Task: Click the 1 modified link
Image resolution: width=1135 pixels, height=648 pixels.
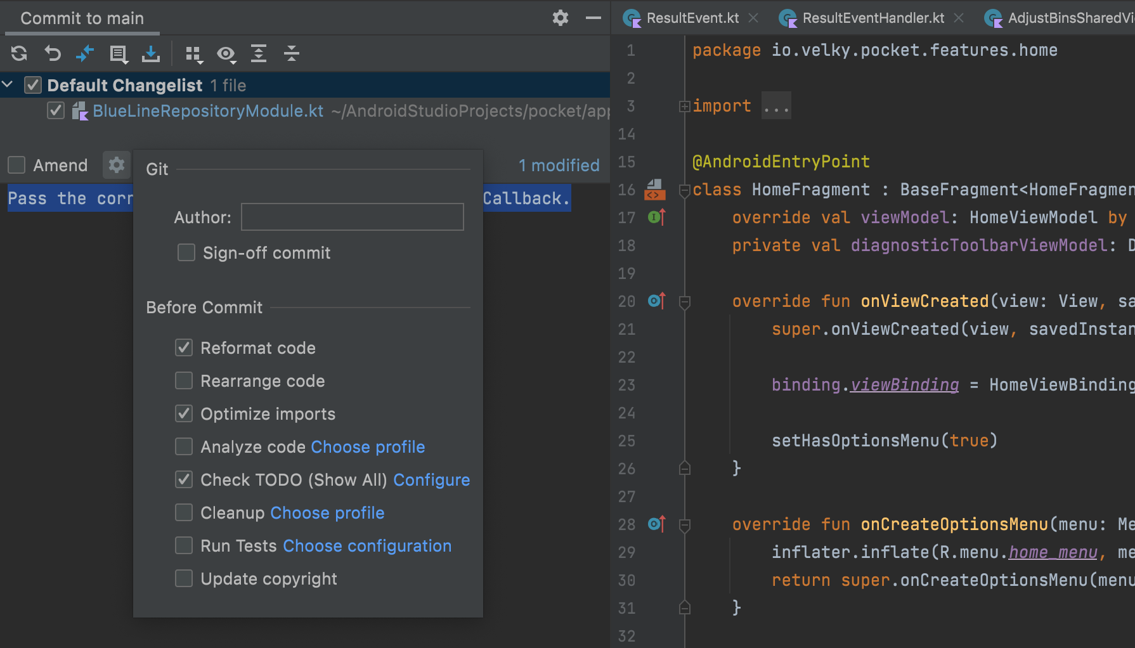Action: tap(559, 165)
